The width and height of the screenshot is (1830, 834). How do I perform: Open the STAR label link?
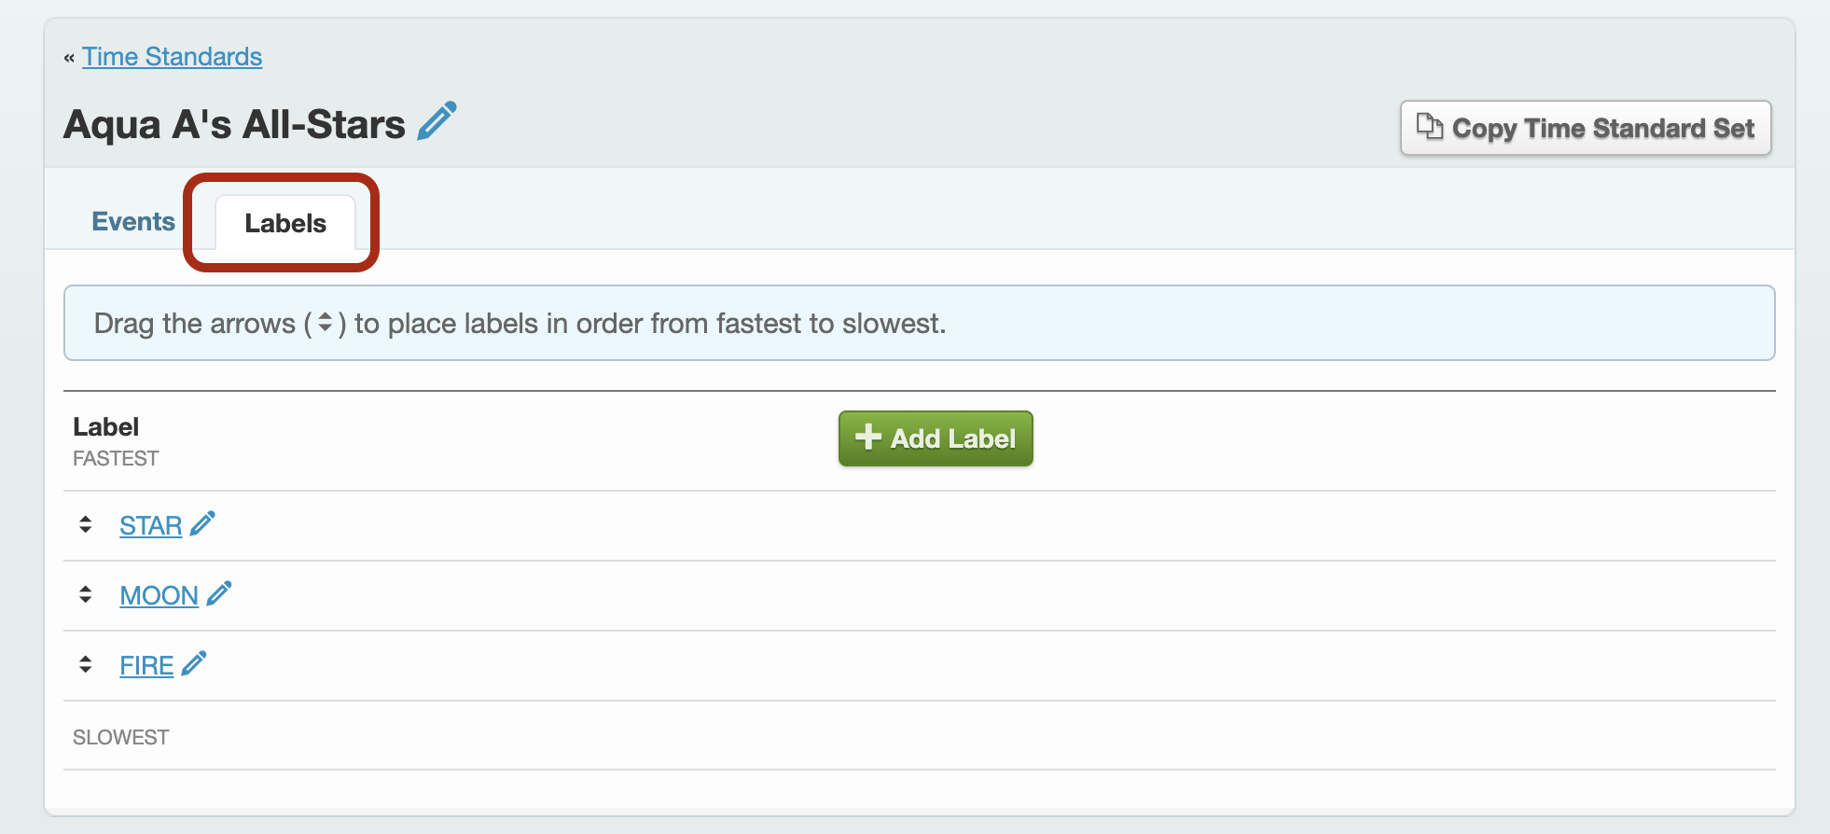[151, 526]
